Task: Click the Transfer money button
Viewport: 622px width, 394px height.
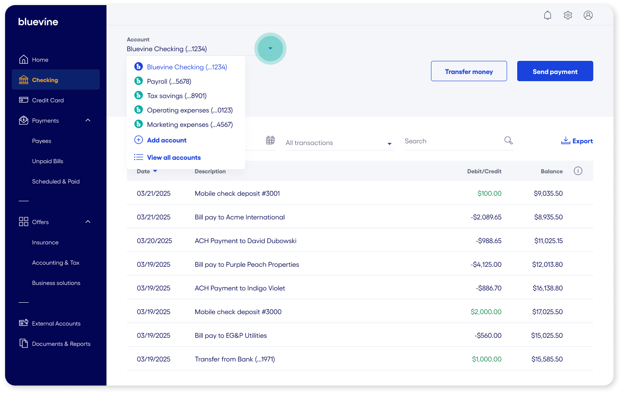Action: click(x=469, y=71)
